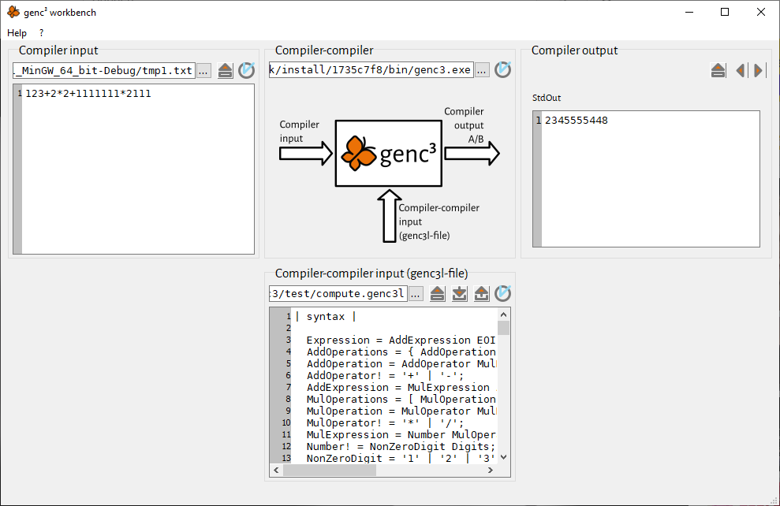
Task: Go to previous compiler output with left arrow
Action: 740,70
